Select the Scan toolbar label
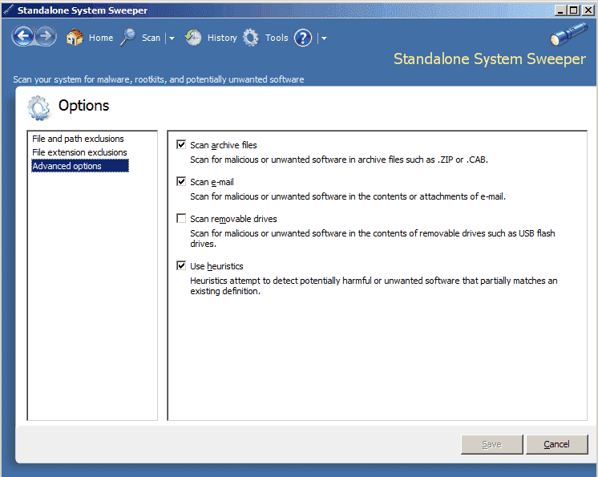Screen dimensions: 598x477 [x=151, y=38]
